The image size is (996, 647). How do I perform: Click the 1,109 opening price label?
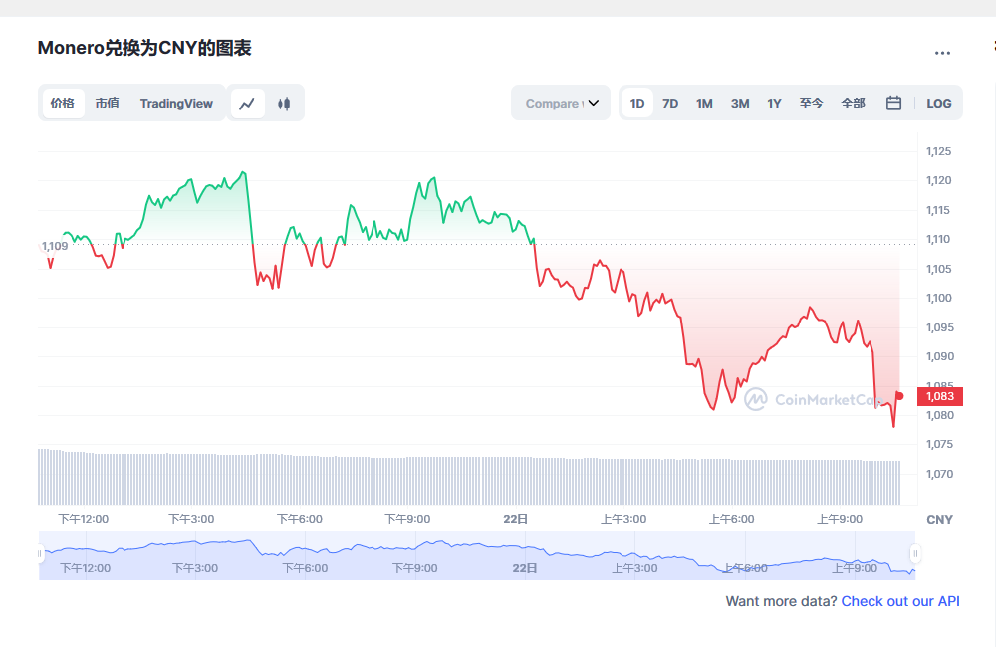click(x=55, y=246)
